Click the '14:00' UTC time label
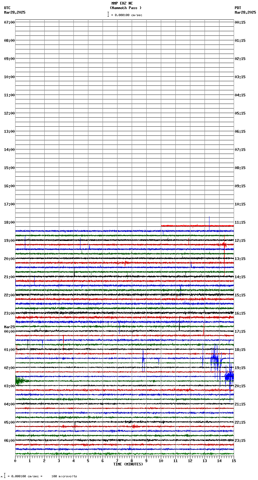Viewport: 258px width, 480px height. [x=9, y=150]
